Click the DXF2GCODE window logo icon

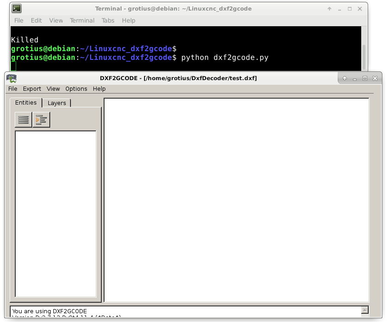pyautogui.click(x=12, y=78)
